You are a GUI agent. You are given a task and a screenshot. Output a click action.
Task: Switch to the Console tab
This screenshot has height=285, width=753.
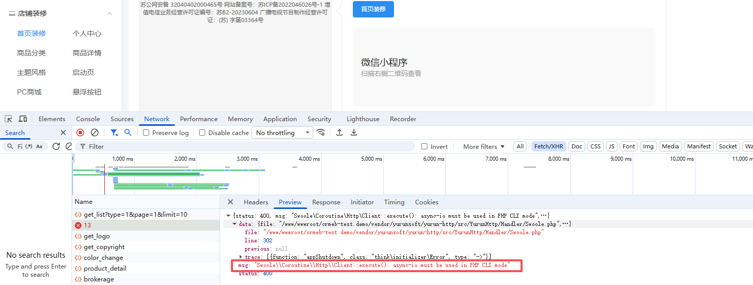(88, 119)
